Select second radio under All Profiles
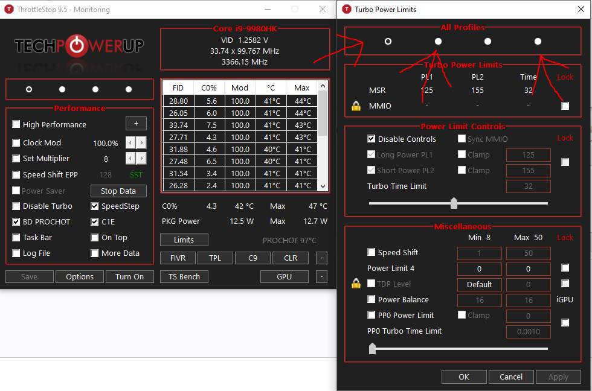 coord(438,42)
